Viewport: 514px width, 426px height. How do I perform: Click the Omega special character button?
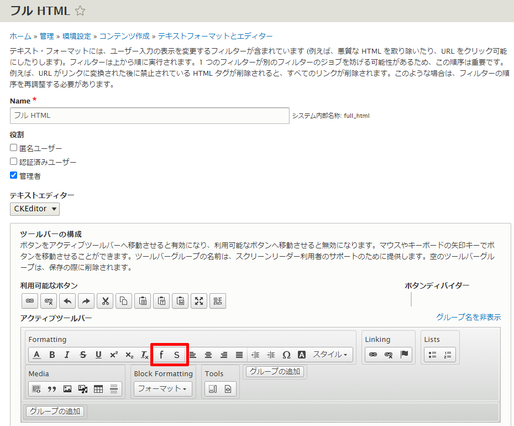[x=286, y=355]
